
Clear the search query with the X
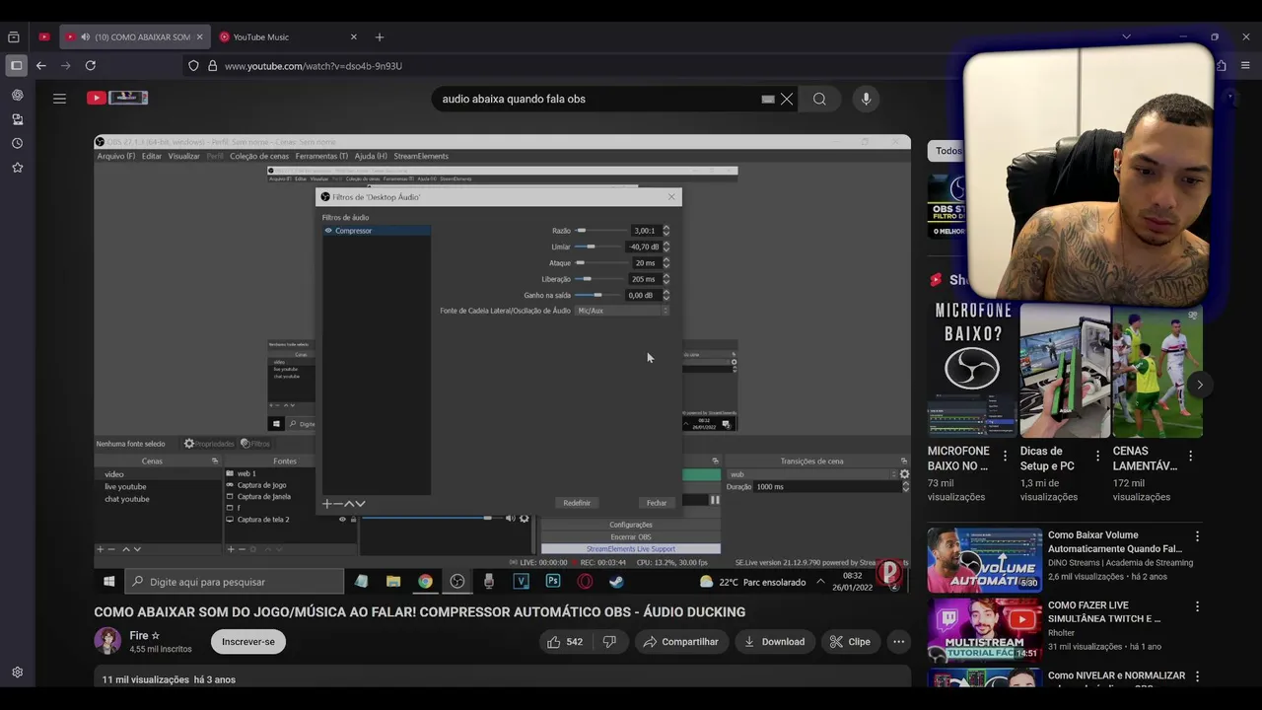787,99
